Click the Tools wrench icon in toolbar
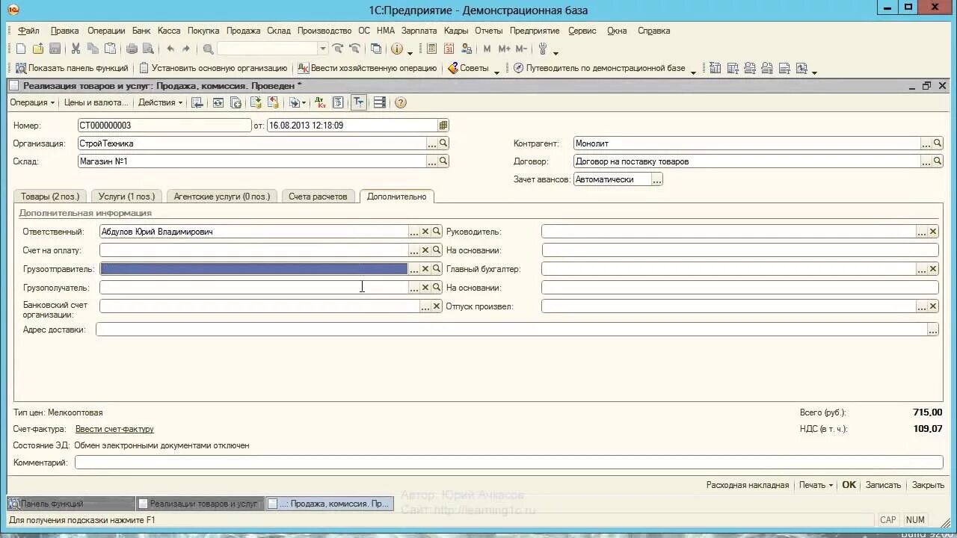957x538 pixels. tap(543, 49)
